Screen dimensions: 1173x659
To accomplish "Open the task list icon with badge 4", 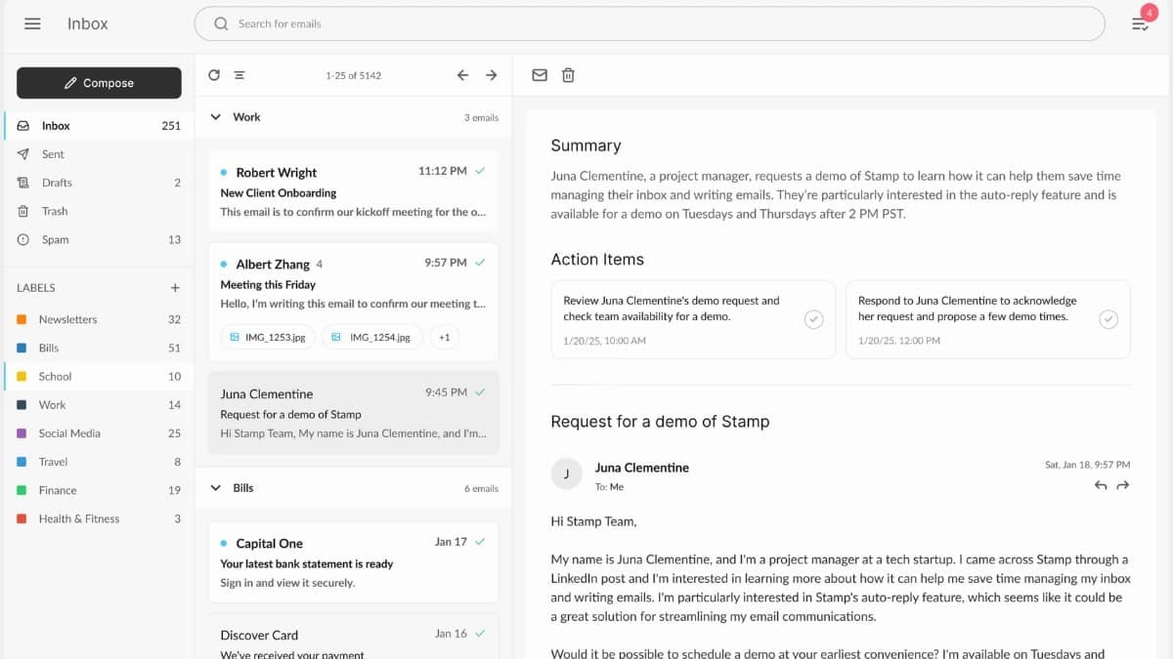I will (1140, 23).
